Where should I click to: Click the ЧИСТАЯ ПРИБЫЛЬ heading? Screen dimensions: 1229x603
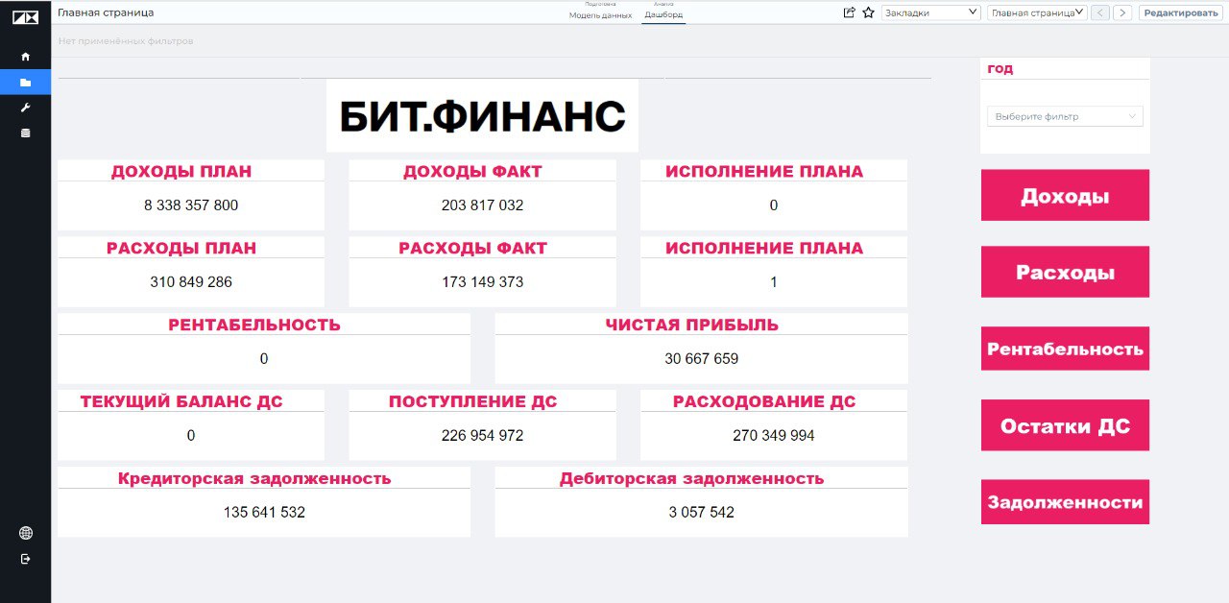click(x=691, y=326)
